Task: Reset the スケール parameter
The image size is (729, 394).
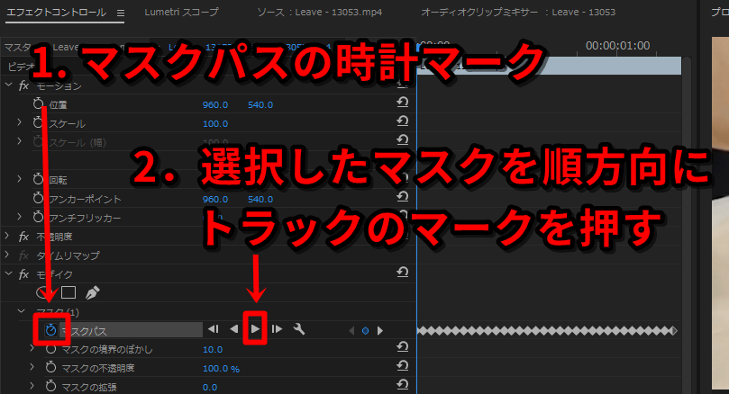Action: [x=403, y=121]
